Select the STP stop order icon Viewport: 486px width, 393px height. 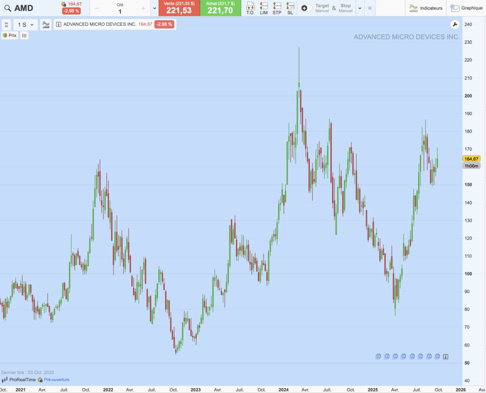[x=276, y=7]
